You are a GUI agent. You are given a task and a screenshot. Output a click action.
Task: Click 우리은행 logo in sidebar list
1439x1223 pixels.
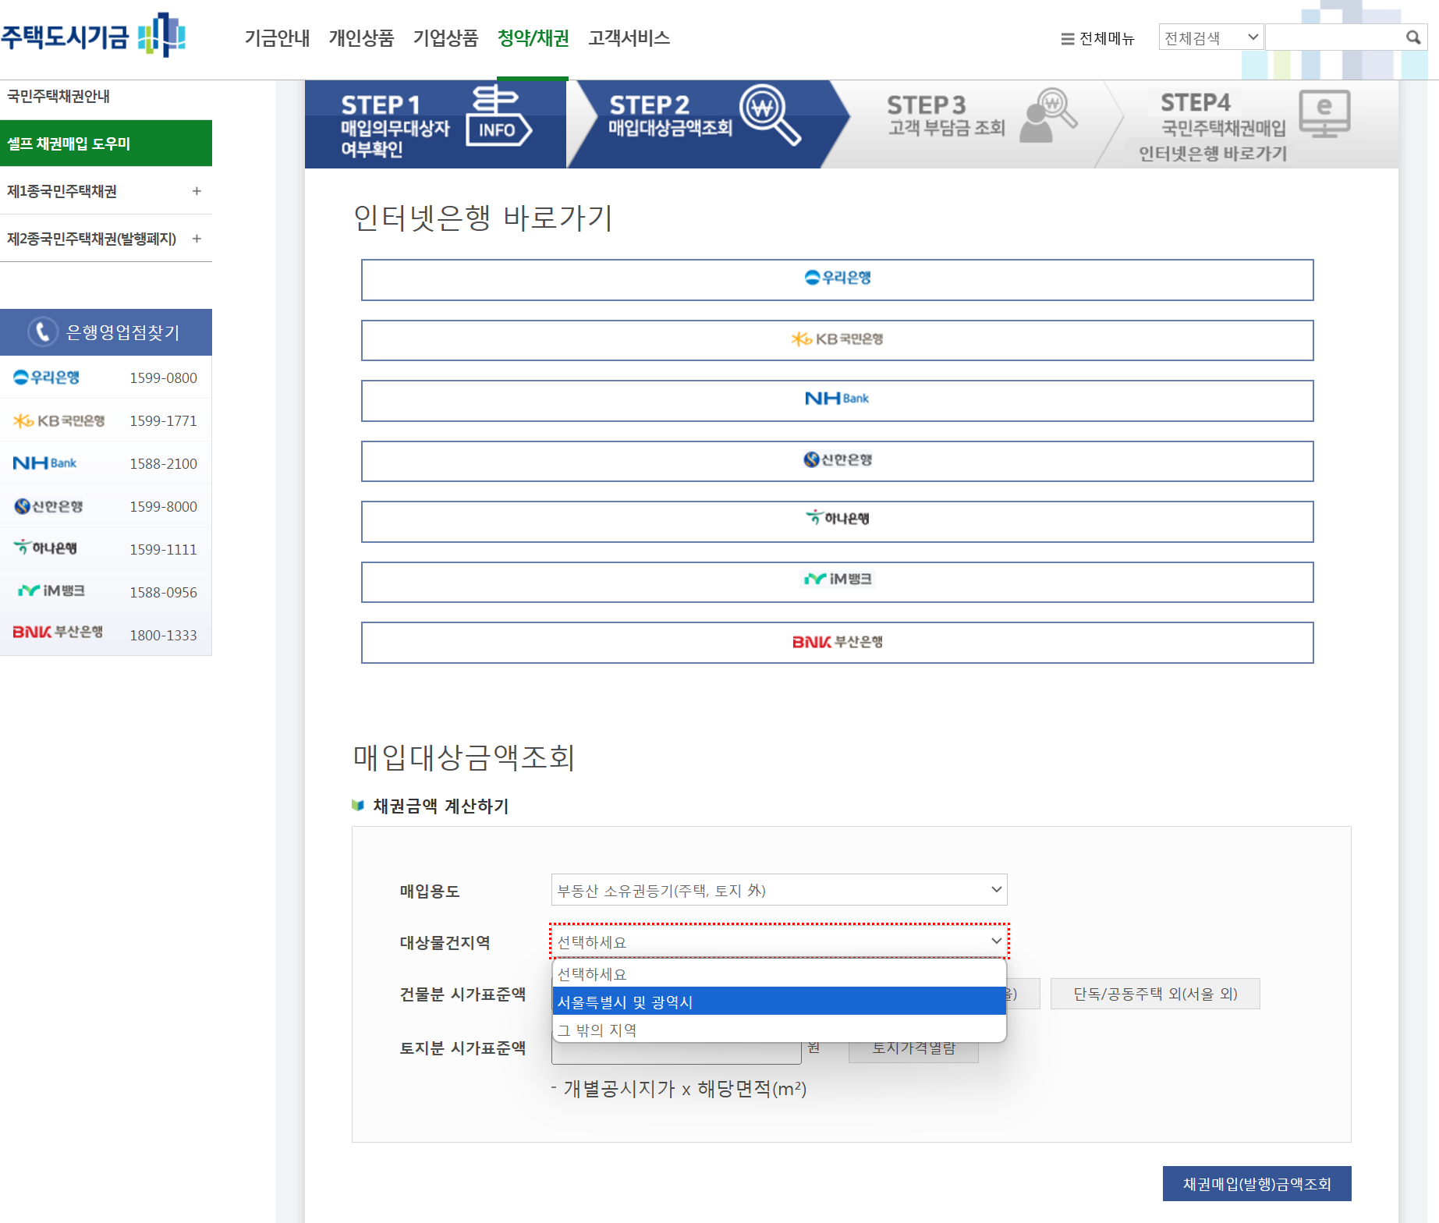[x=47, y=378]
